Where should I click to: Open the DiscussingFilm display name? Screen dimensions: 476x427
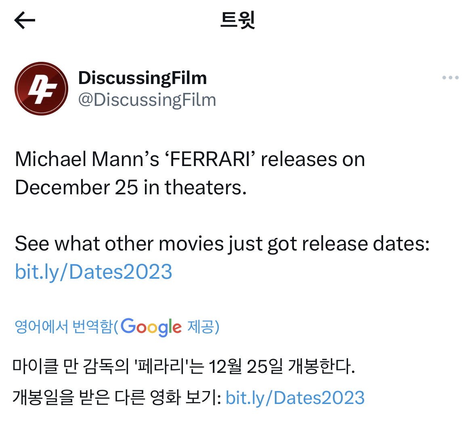point(142,78)
